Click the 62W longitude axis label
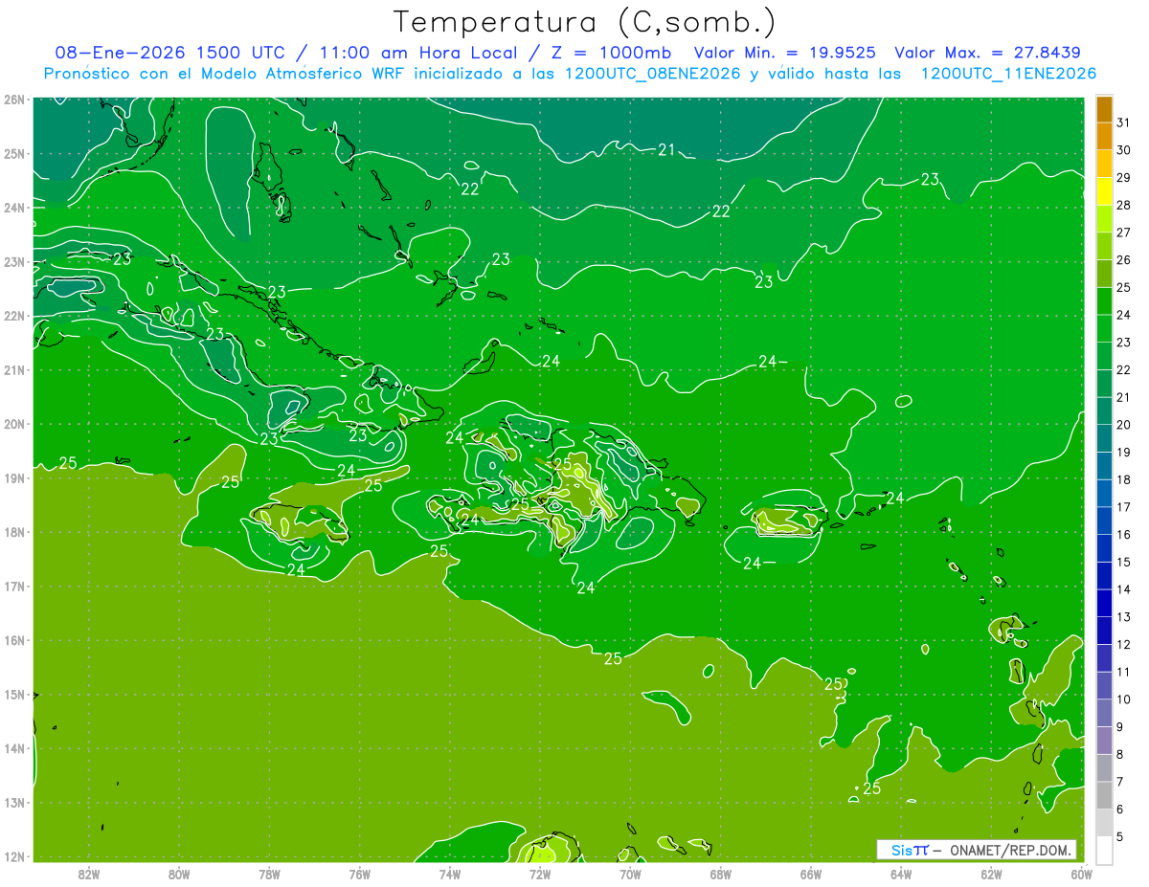1149x887 pixels. point(992,874)
